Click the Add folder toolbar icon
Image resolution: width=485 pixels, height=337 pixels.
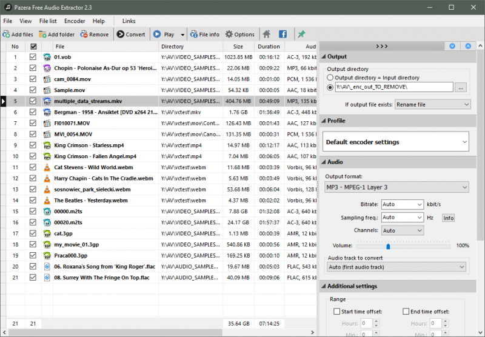tap(42, 35)
